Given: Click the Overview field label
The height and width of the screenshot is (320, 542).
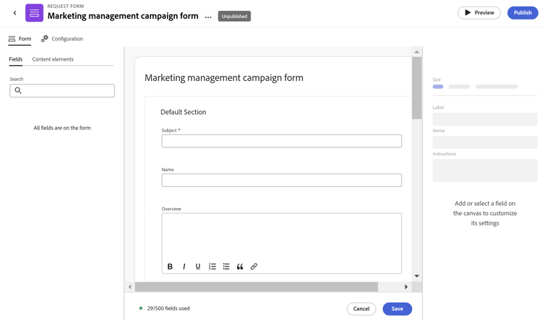Looking at the screenshot, I should [x=171, y=209].
